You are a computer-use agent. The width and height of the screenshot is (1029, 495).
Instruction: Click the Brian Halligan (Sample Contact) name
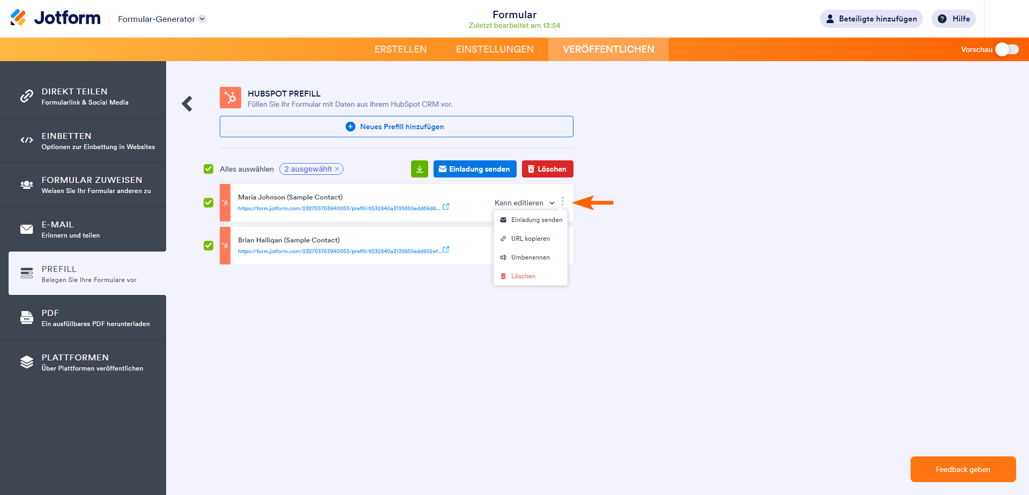coord(289,240)
